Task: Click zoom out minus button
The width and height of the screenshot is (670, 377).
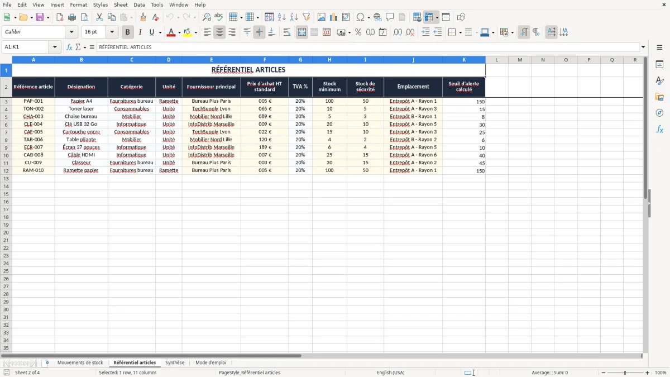Action: point(604,373)
